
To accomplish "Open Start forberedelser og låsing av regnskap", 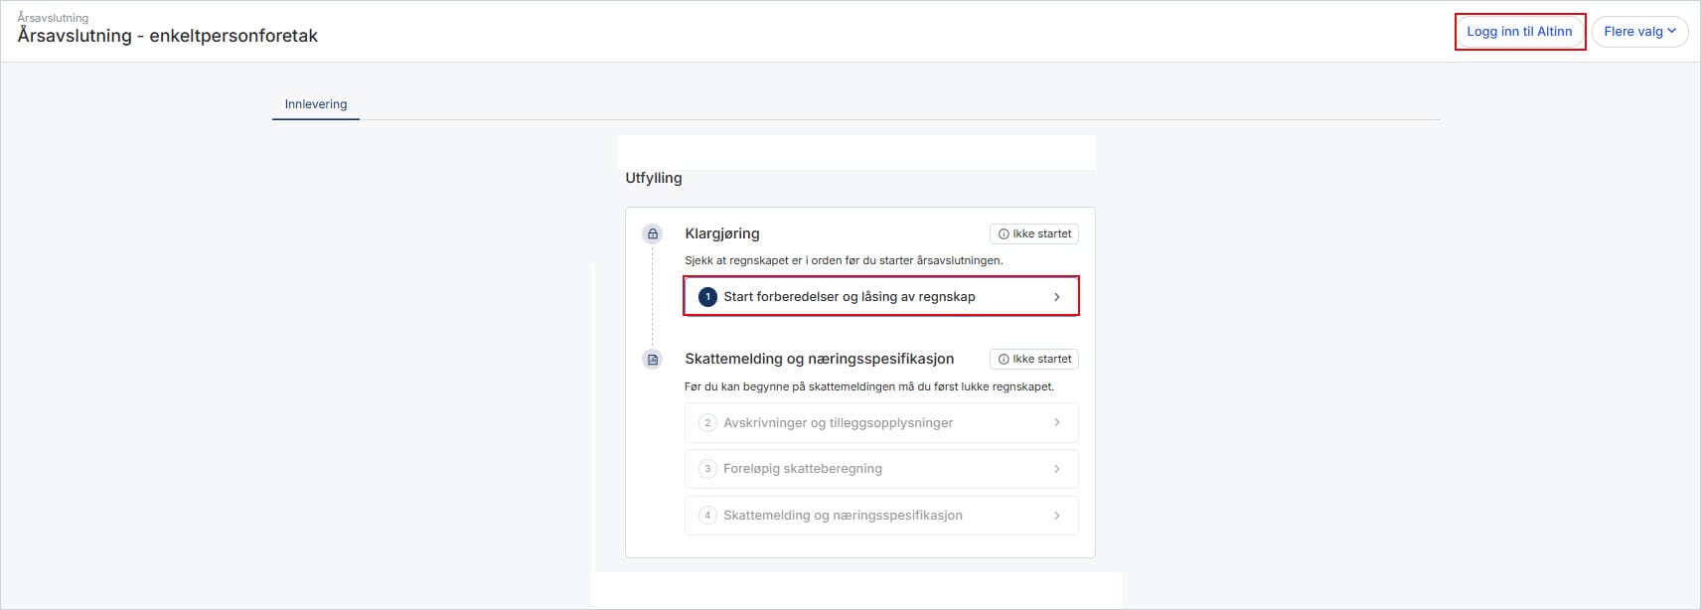I will coord(849,297).
